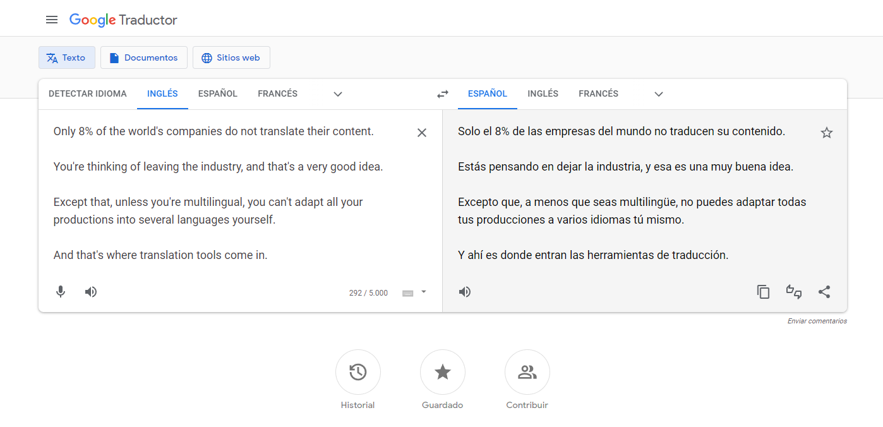The image size is (883, 427).
Task: Click the line 'Estás pensando en dejar la industria'
Action: (550, 167)
